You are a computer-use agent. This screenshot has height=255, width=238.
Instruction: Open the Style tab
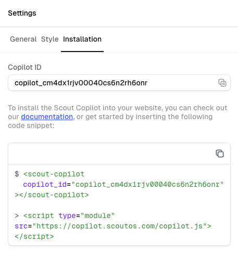pyautogui.click(x=50, y=39)
